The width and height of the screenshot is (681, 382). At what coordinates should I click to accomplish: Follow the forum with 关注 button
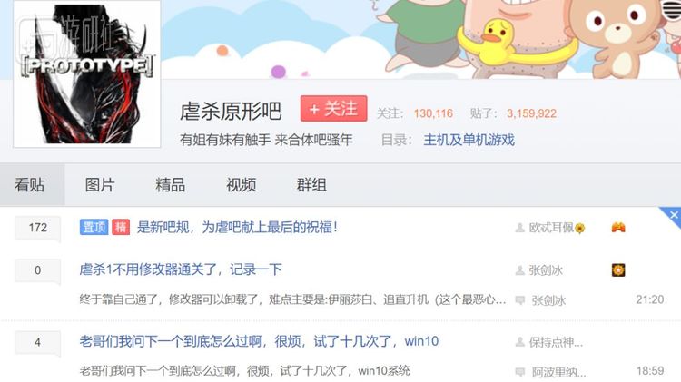333,109
